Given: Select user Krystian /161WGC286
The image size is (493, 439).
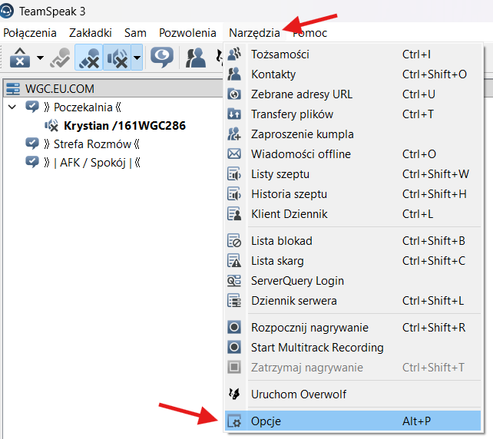Looking at the screenshot, I should pos(124,125).
